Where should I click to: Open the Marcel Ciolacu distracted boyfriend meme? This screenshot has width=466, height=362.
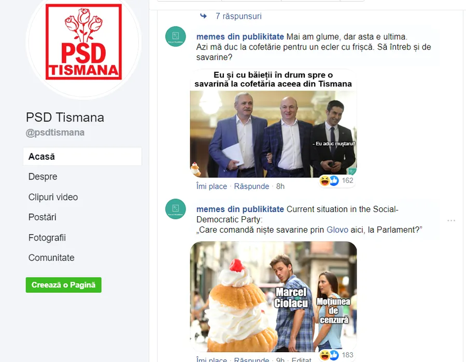pyautogui.click(x=273, y=297)
